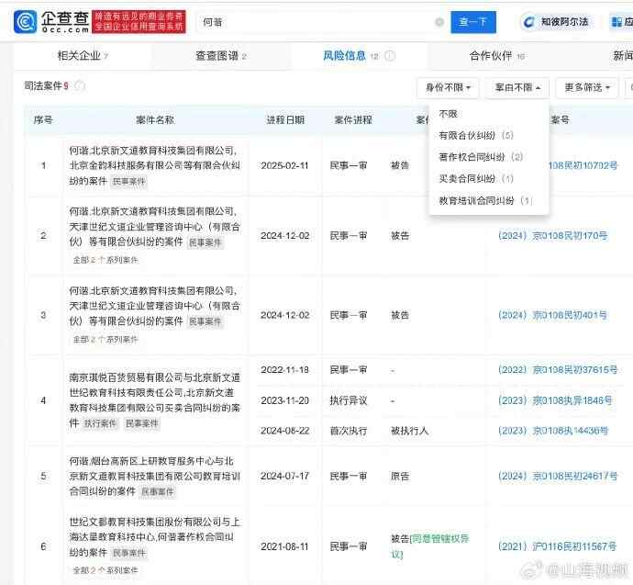633x585 pixels.
Task: Click the search input containing 何谐
Action: (x=312, y=22)
